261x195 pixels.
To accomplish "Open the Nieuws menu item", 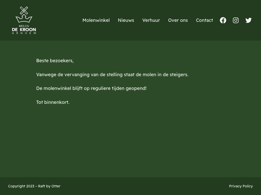I will pos(126,20).
